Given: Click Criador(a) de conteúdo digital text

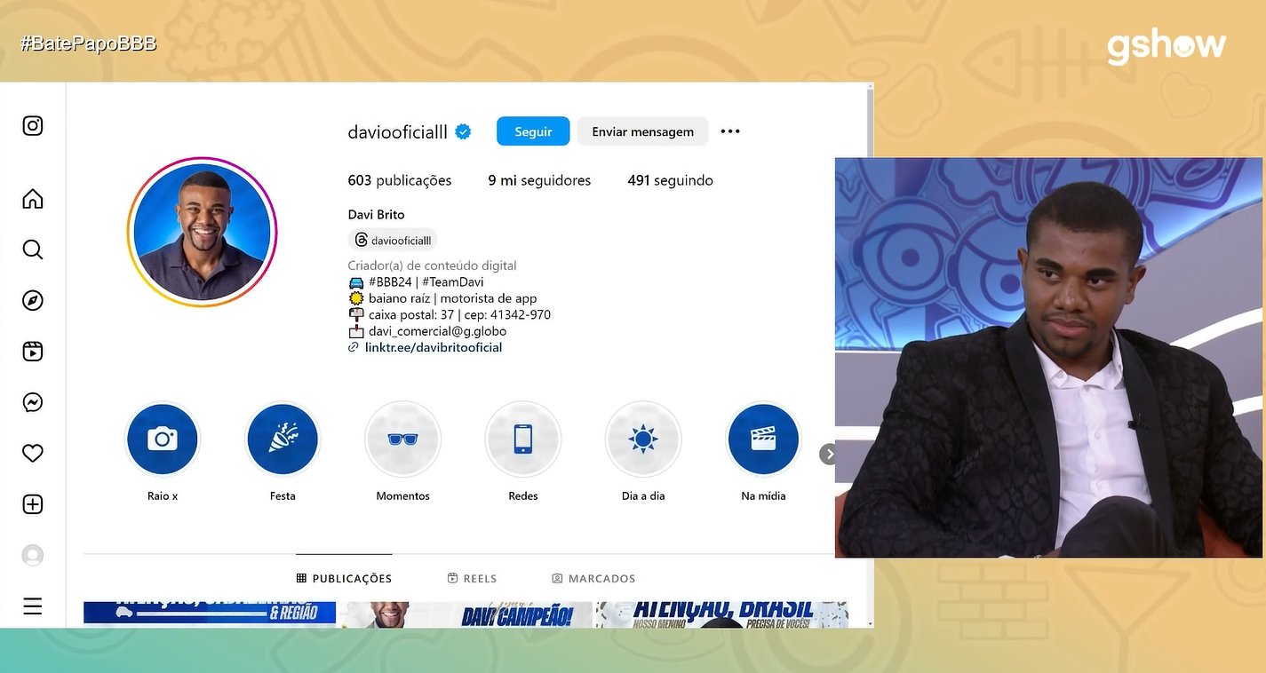Looking at the screenshot, I should click(x=432, y=265).
